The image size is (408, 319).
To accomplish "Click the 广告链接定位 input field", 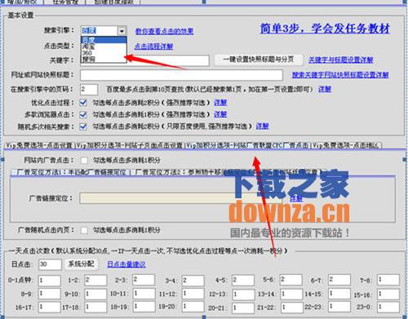I will tap(181, 198).
